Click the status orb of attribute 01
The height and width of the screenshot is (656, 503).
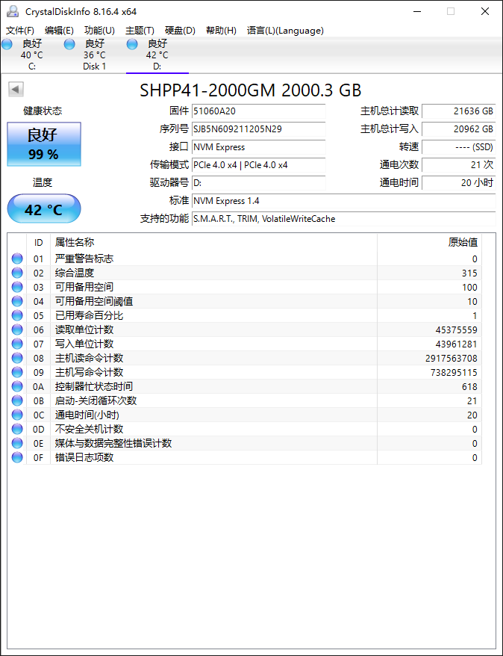(17, 259)
